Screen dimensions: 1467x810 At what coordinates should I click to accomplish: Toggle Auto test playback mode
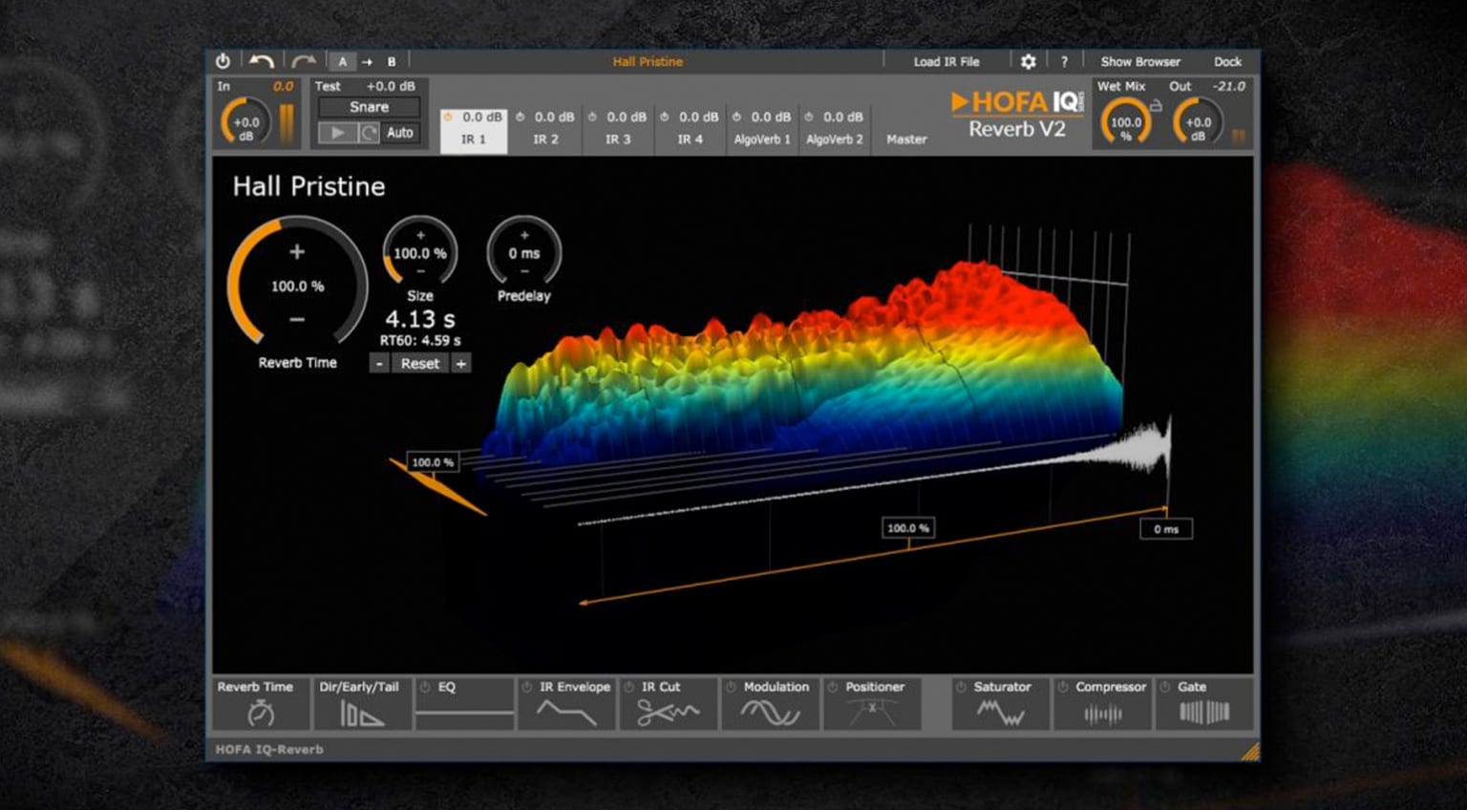click(x=399, y=133)
